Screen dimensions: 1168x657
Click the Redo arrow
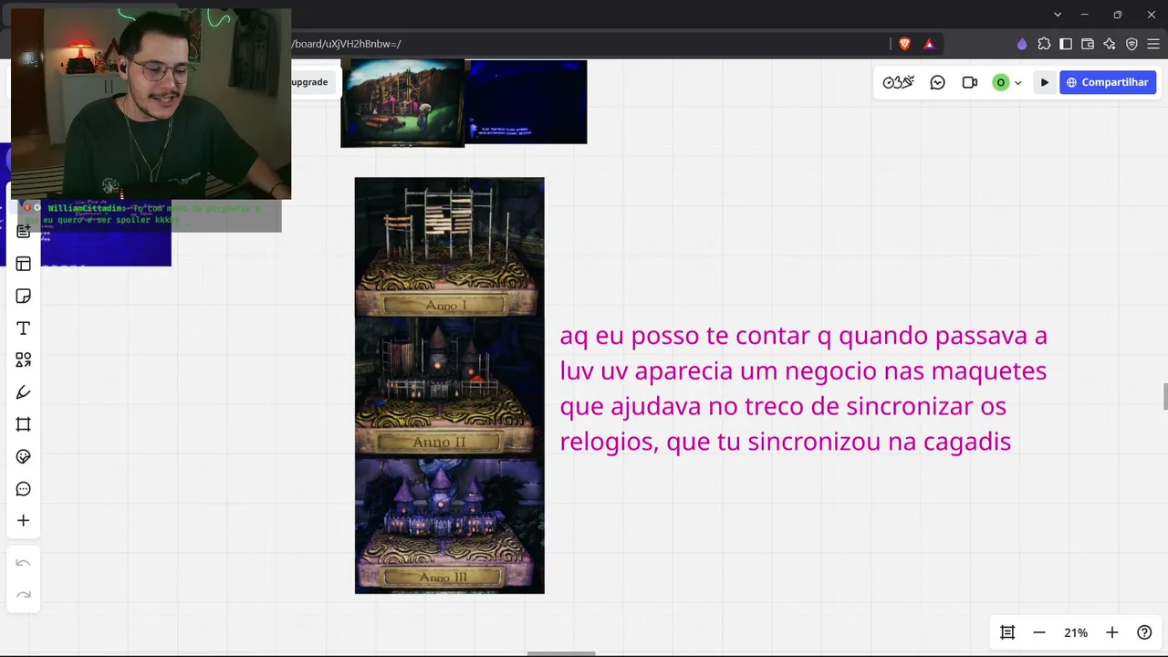click(x=24, y=595)
